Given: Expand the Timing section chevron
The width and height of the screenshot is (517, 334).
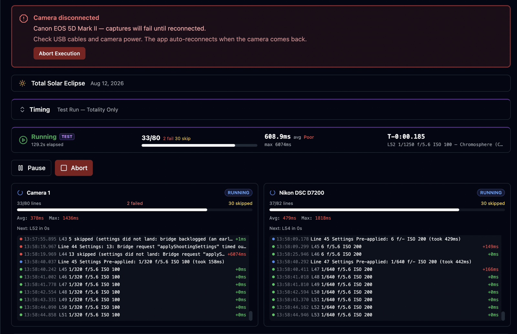Looking at the screenshot, I should point(22,110).
